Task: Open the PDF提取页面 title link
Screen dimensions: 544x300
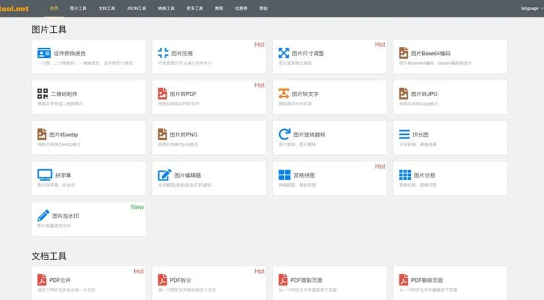Action: (x=307, y=280)
